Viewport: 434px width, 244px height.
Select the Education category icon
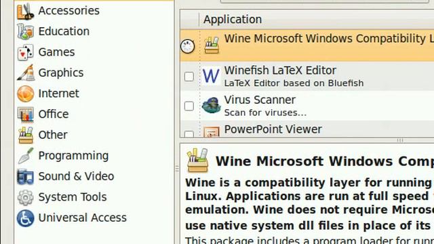click(x=25, y=31)
